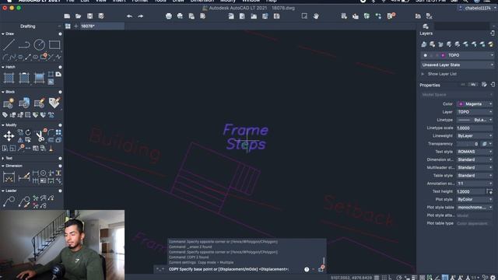This screenshot has height=280, width=498.
Task: Toggle Modify panel lock circle
Action: [60, 125]
